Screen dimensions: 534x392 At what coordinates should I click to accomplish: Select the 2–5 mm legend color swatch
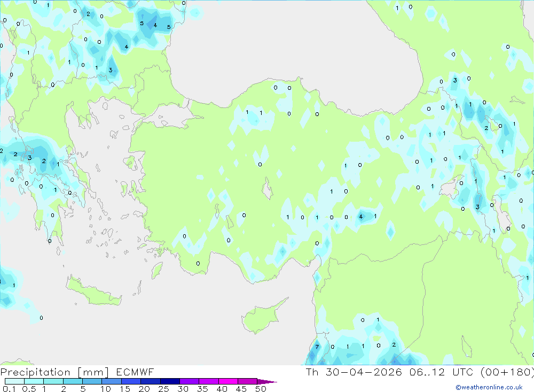(73, 381)
